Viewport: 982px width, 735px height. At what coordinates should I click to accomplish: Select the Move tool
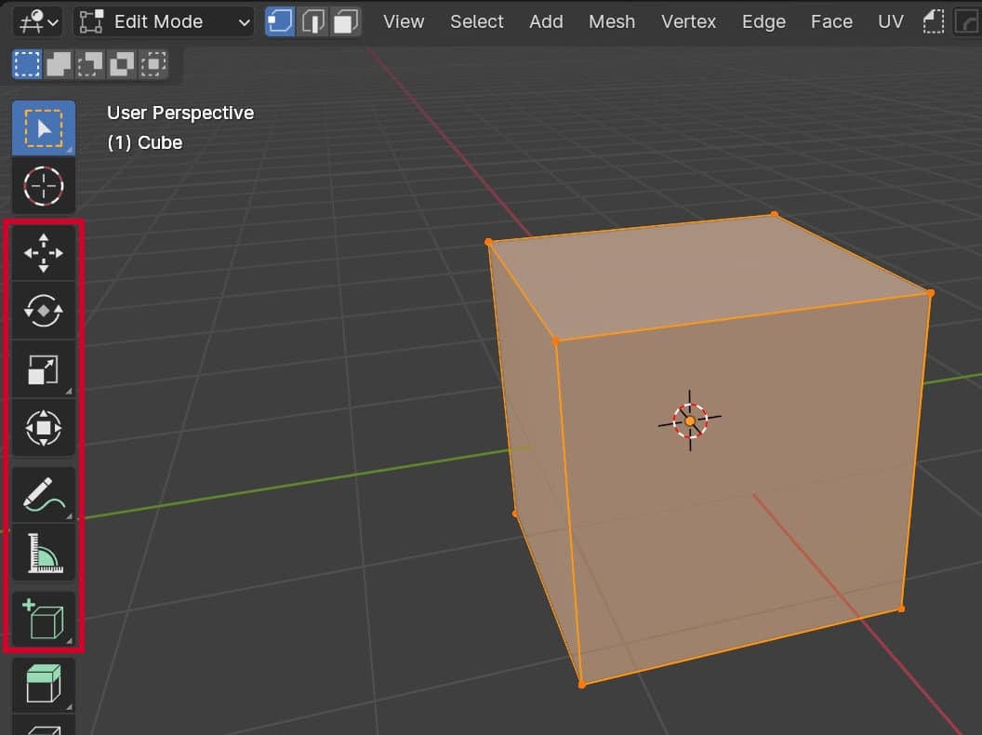coord(43,253)
